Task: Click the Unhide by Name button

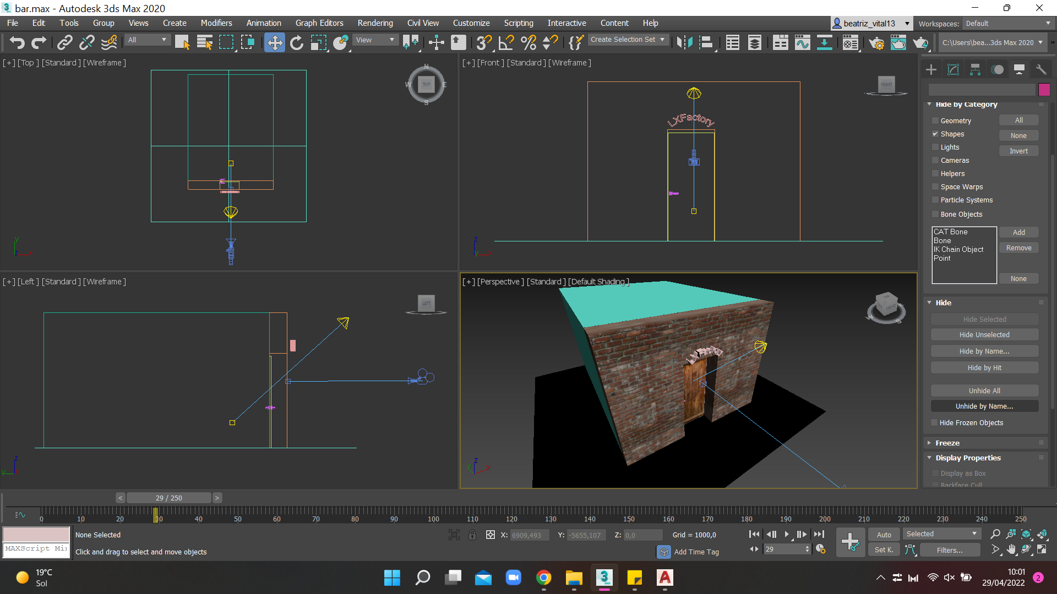Action: [984, 406]
